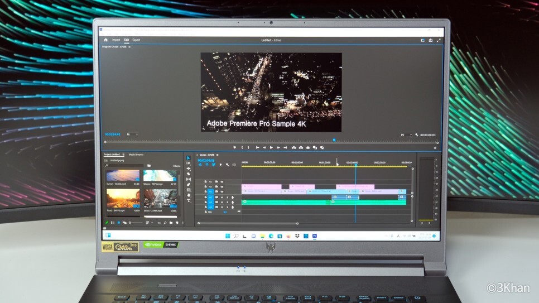
Task: Create a New Bin
Action: (171, 223)
